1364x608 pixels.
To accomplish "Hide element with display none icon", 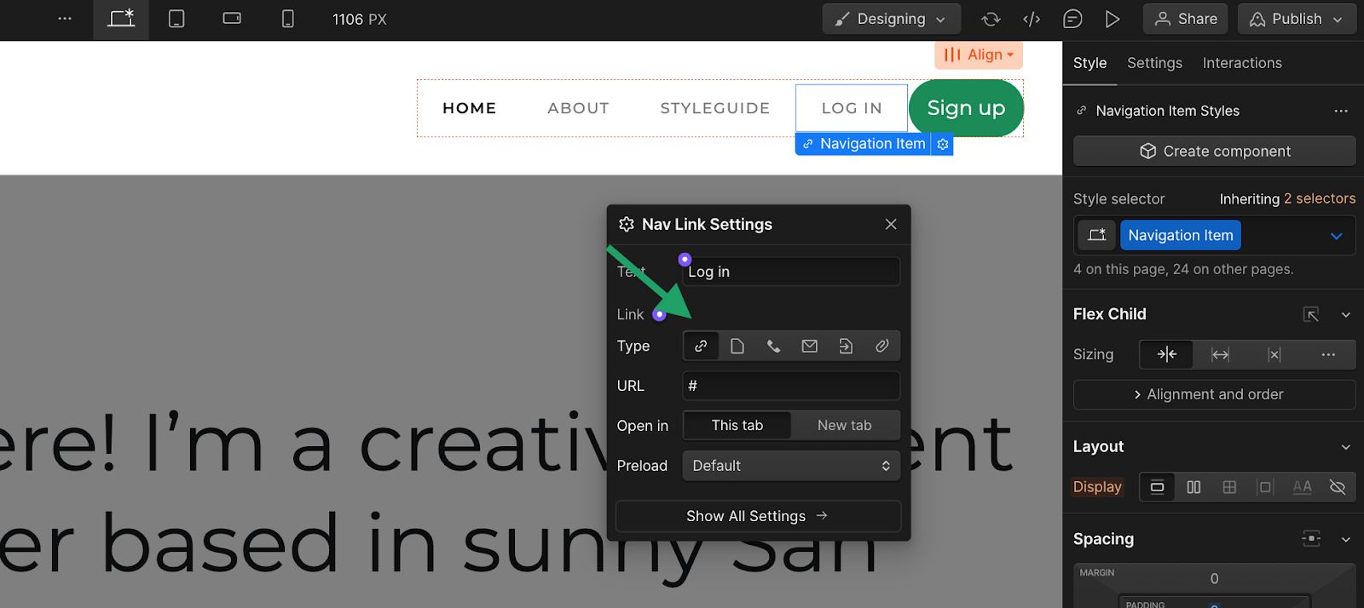I will pyautogui.click(x=1337, y=487).
